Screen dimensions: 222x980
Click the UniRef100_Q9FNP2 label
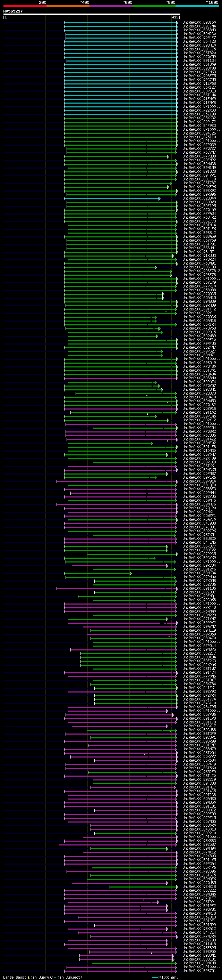(199, 160)
